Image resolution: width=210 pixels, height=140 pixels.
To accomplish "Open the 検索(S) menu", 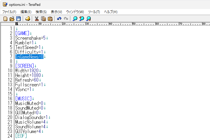I will [x=41, y=12].
